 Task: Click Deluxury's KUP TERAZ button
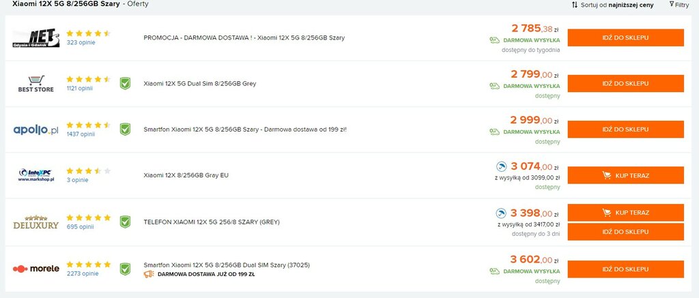[625, 213]
